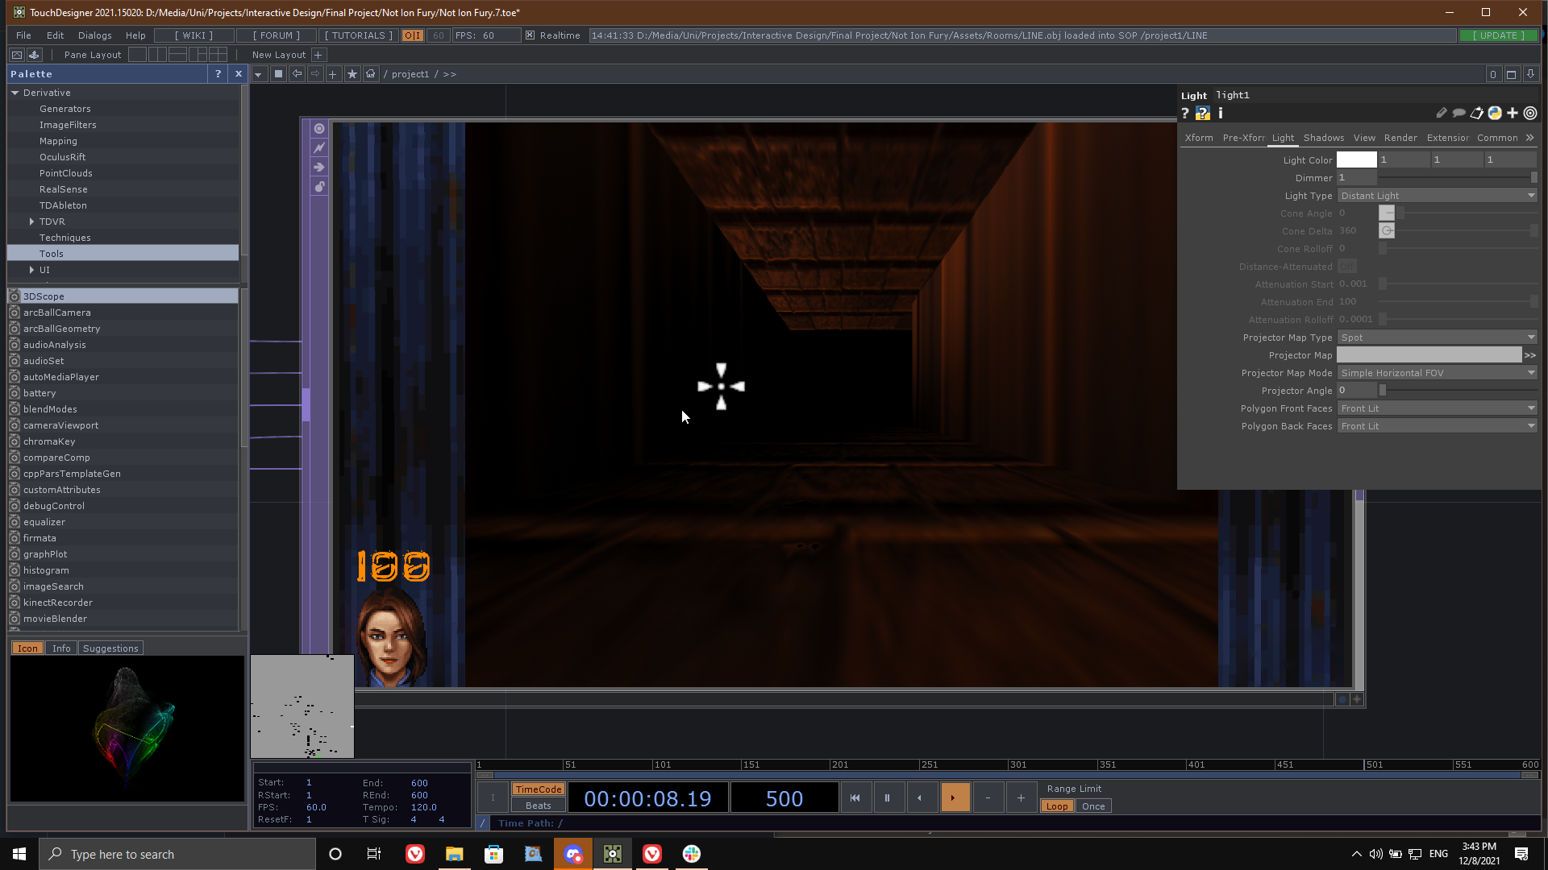
Task: Toggle Distance-Attenuated off switch
Action: 1346,267
